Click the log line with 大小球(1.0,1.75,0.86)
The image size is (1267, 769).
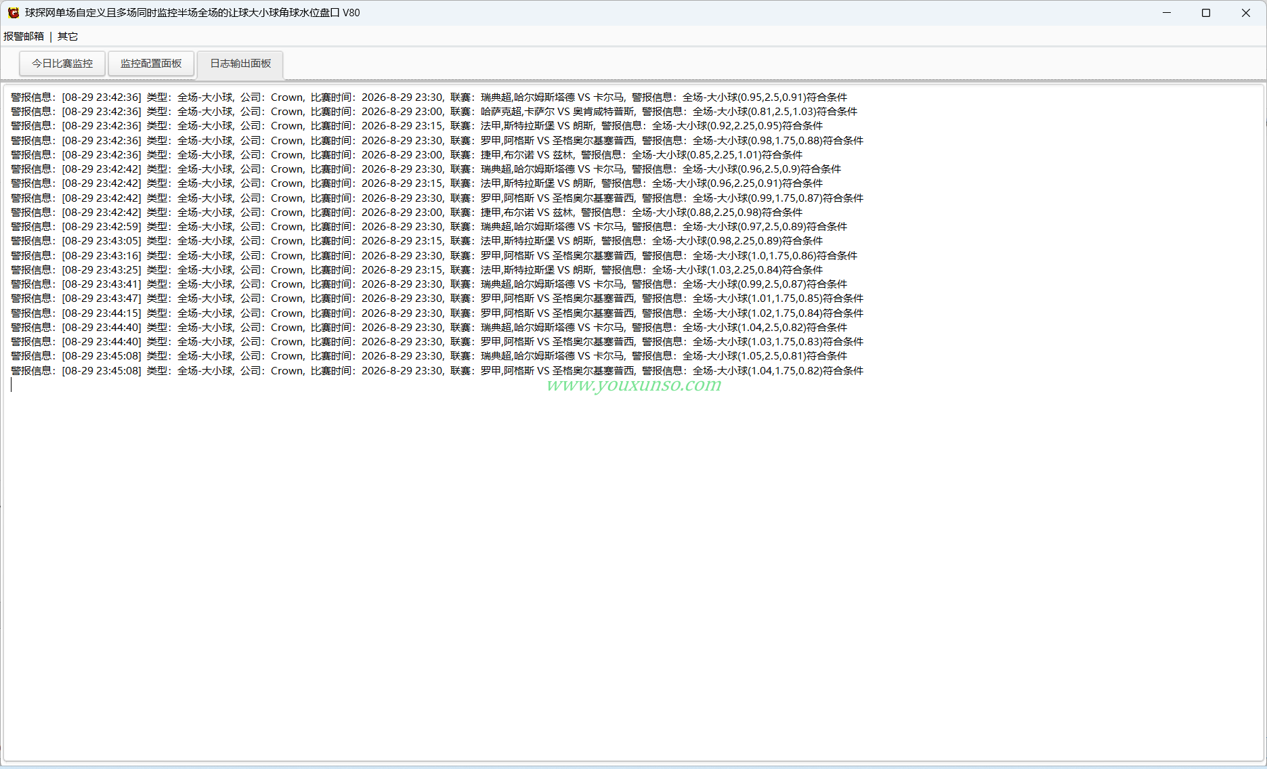click(x=434, y=256)
